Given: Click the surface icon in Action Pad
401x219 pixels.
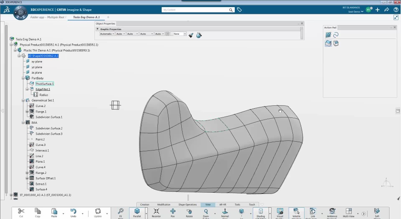Looking at the screenshot, I should pyautogui.click(x=328, y=43).
